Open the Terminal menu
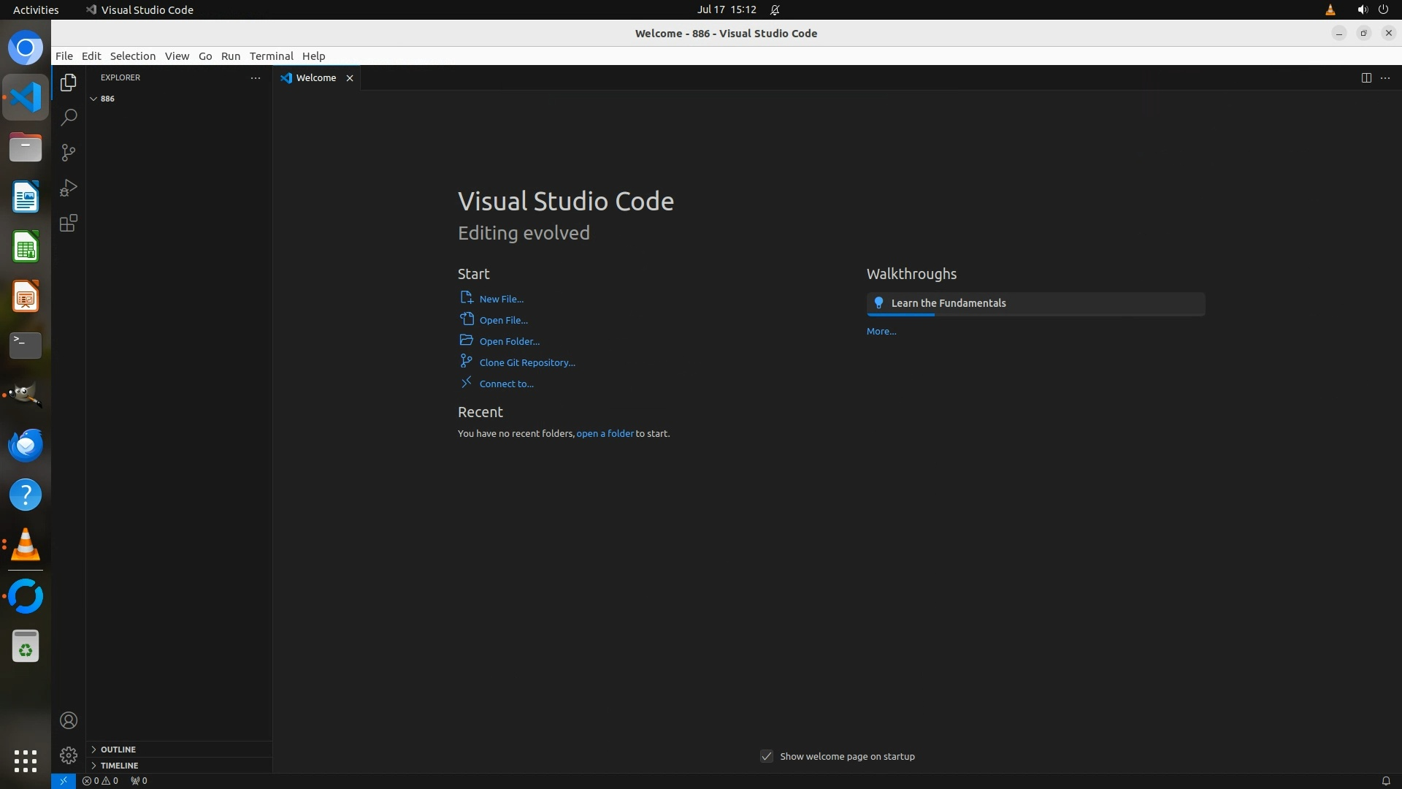The width and height of the screenshot is (1402, 789). (271, 56)
